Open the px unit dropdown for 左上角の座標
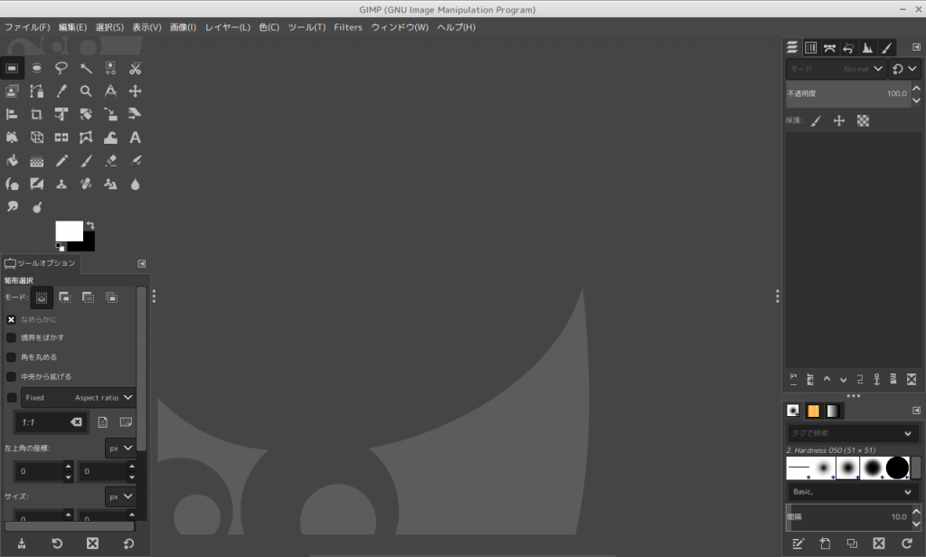Viewport: 926px width, 557px height. (120, 448)
